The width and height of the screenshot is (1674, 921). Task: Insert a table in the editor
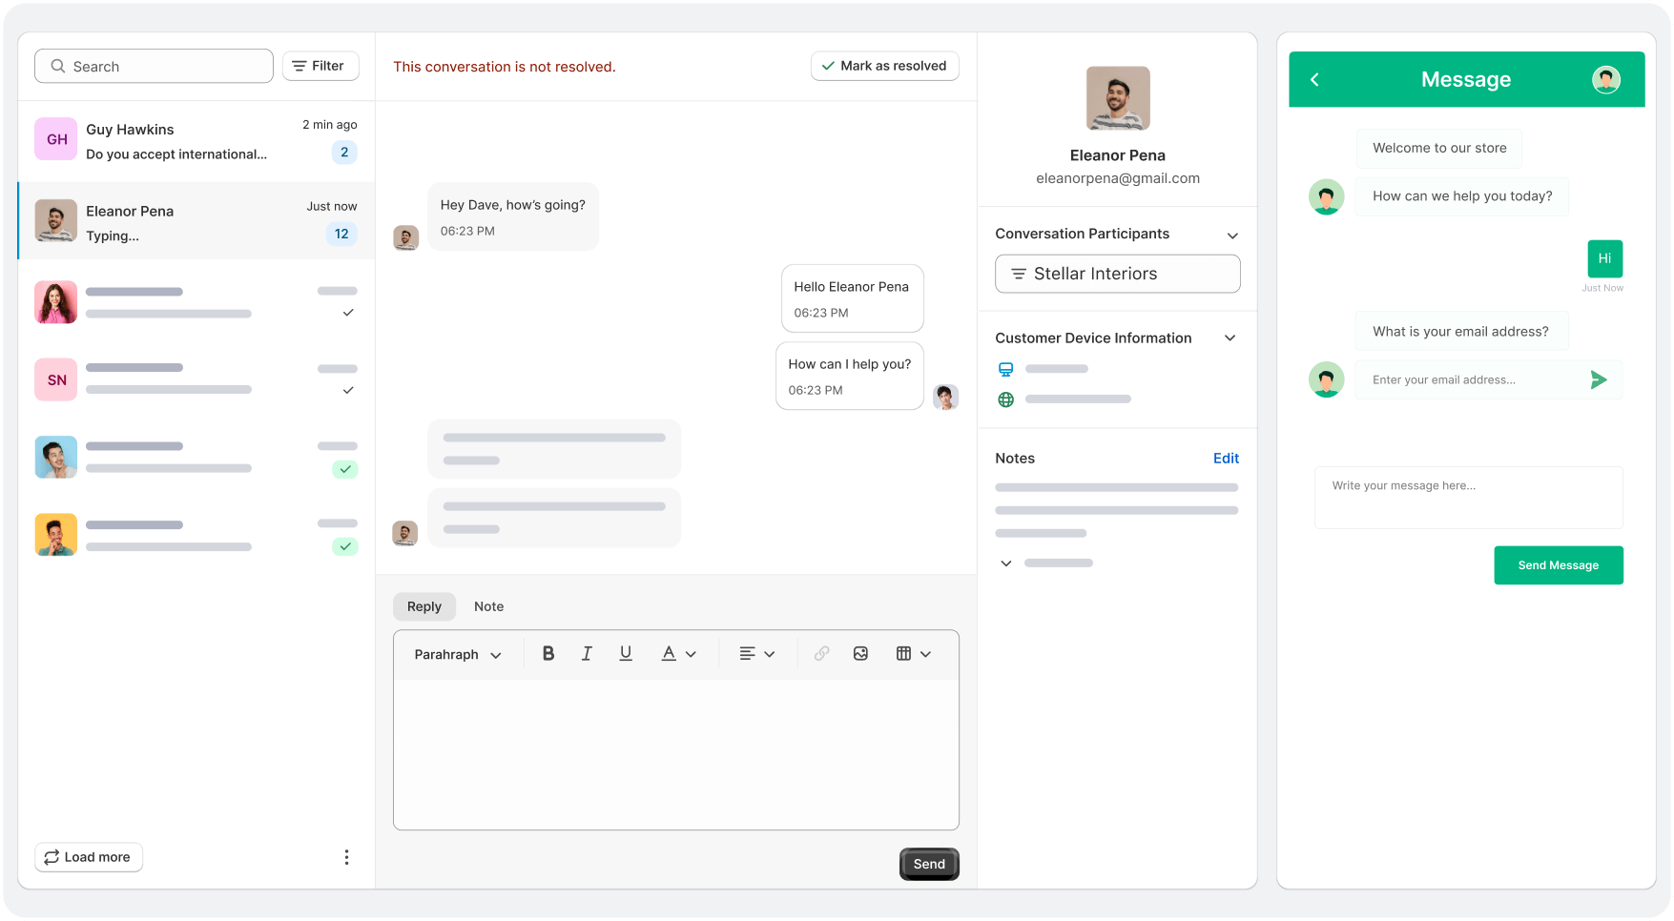pyautogui.click(x=904, y=653)
